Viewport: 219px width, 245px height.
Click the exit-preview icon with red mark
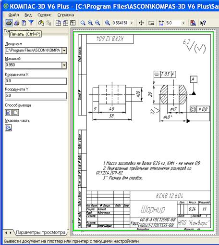[193, 23]
